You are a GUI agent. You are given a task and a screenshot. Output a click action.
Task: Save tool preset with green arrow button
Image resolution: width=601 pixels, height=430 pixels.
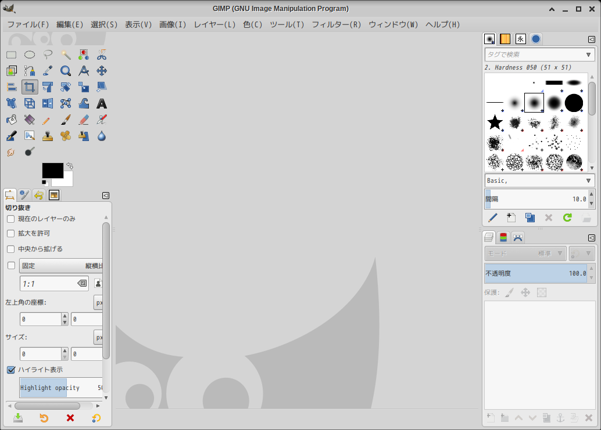pyautogui.click(x=18, y=418)
